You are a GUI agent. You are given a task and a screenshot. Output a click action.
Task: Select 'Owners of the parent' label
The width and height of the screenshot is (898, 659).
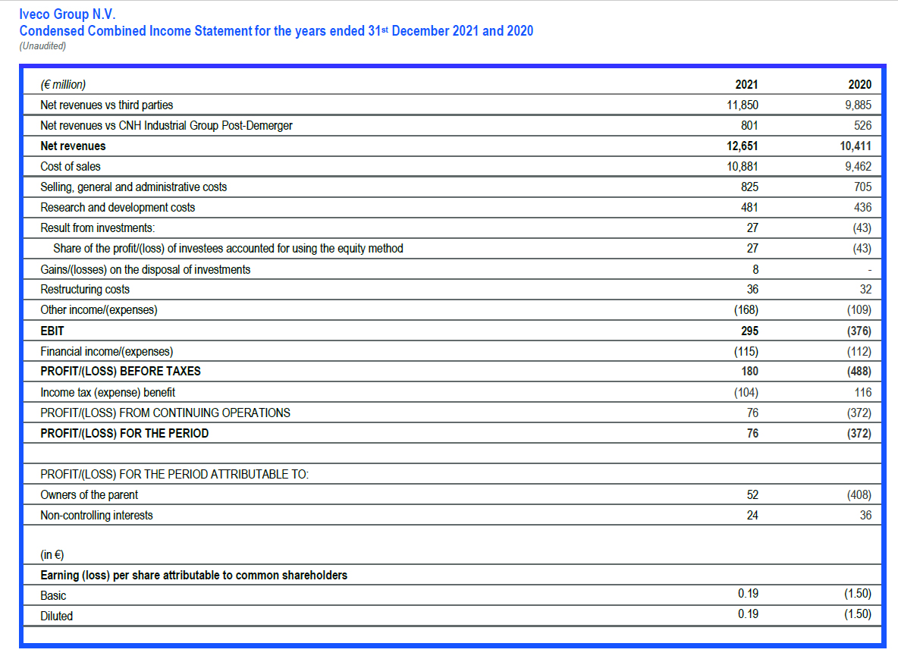(x=89, y=495)
